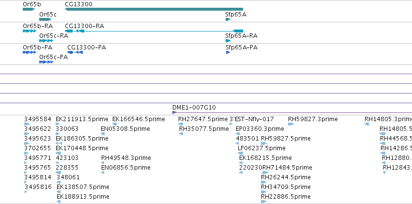Viewport: 412px width, 204px height.
Task: Select the DME1-007G10 purple feature marker
Action: click(174, 112)
